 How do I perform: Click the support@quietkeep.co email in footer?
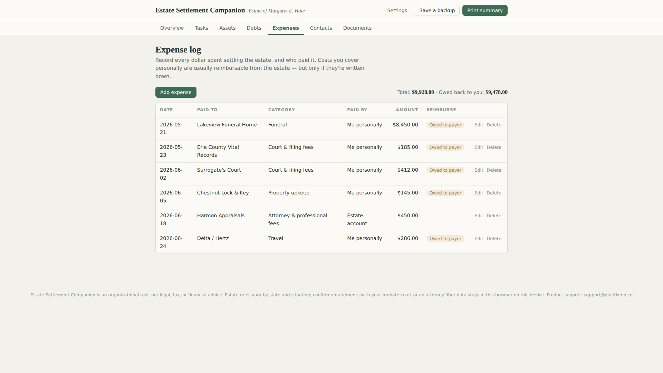(x=608, y=295)
